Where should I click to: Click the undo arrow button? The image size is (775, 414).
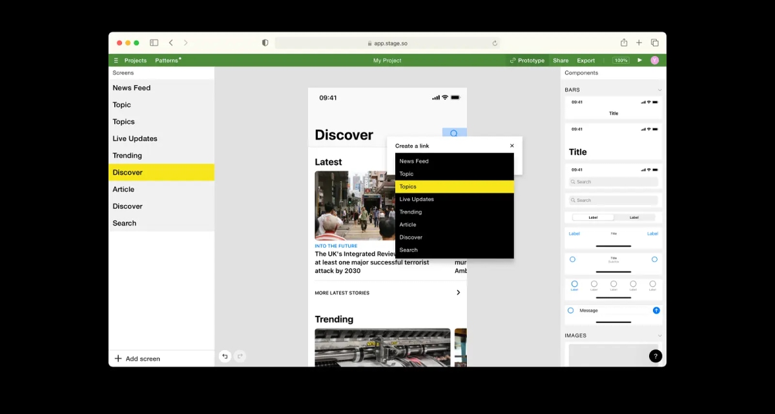pos(225,356)
